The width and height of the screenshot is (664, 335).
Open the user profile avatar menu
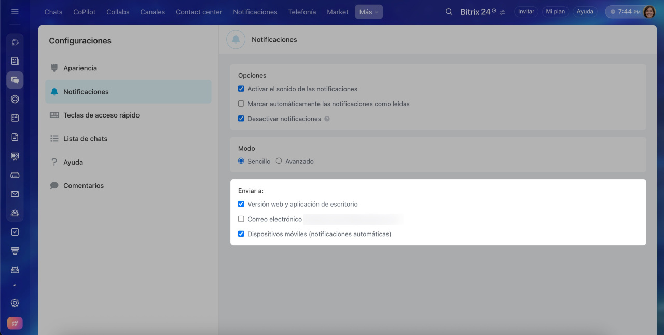649,11
